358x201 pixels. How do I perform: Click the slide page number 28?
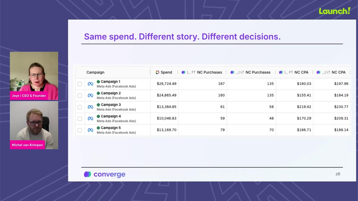pyautogui.click(x=338, y=174)
